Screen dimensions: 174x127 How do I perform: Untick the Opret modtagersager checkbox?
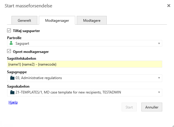pyautogui.click(x=9, y=51)
